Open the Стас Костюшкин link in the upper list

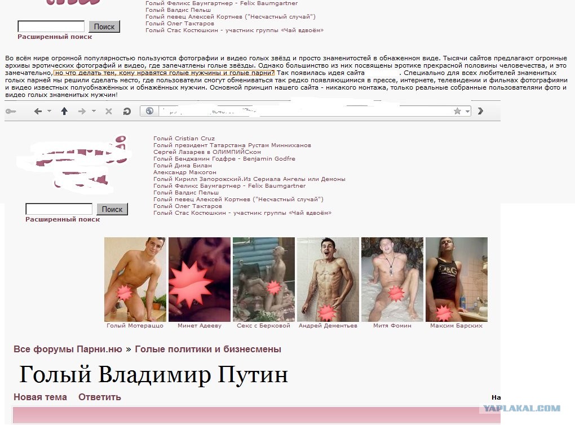click(235, 30)
